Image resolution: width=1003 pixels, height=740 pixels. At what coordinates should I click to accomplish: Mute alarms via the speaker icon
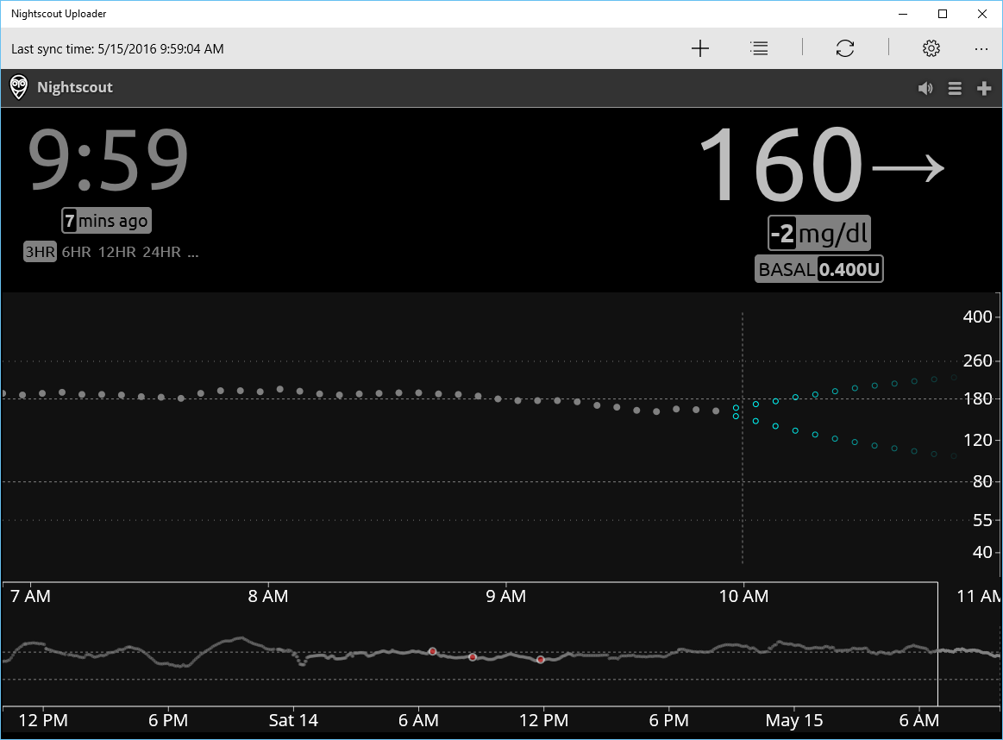[925, 87]
